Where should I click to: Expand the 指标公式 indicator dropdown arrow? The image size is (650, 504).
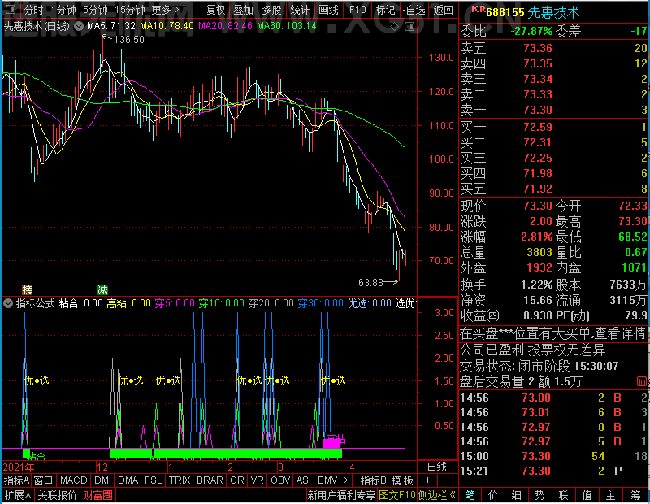pyautogui.click(x=8, y=303)
